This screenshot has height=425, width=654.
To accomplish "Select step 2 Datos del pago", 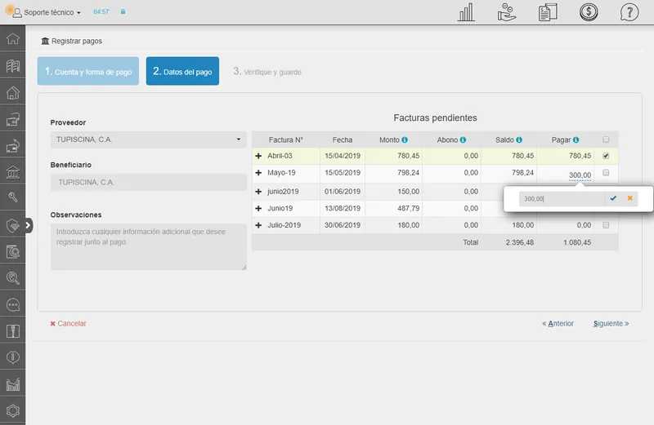I will click(x=182, y=71).
